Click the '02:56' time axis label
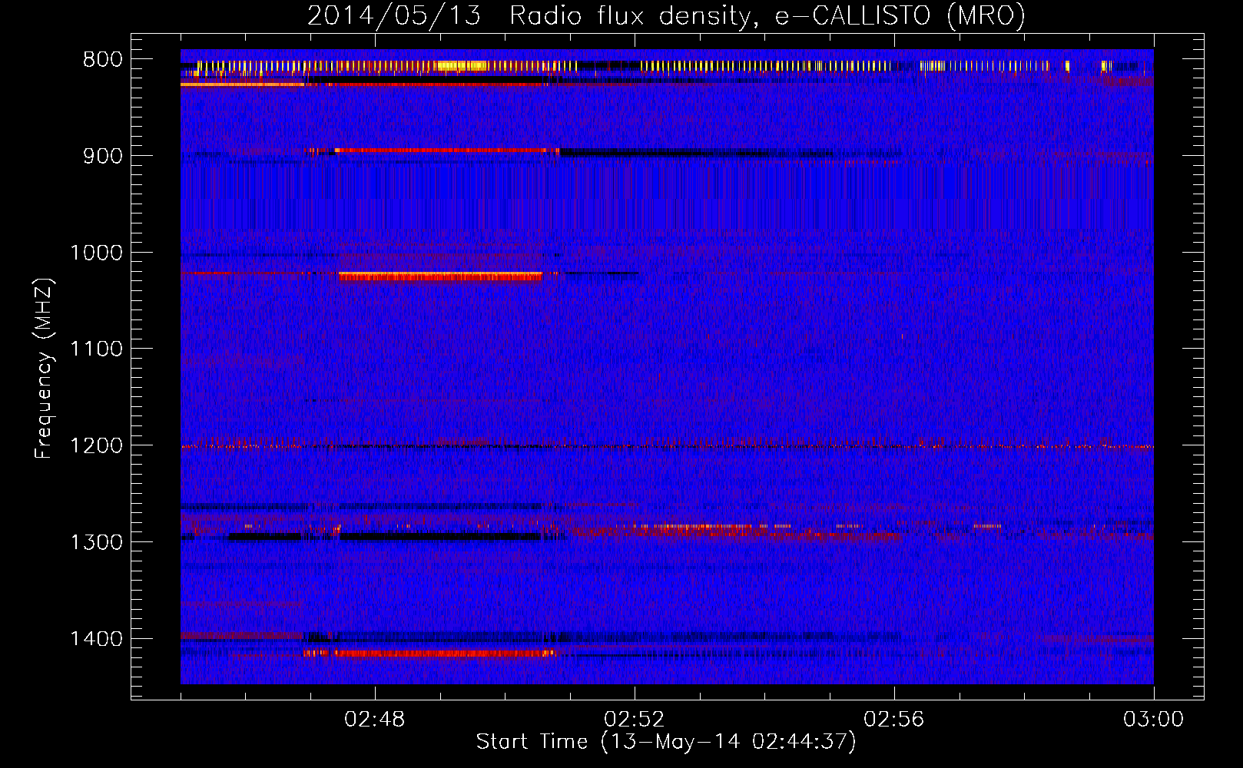Viewport: 1243px width, 768px height. (894, 720)
